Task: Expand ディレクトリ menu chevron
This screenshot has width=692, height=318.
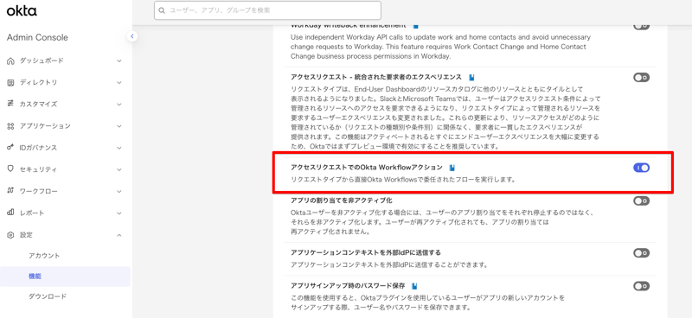Action: pyautogui.click(x=119, y=82)
